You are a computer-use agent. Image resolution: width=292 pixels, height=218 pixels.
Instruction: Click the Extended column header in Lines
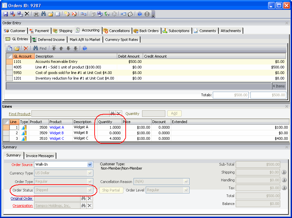(230, 122)
